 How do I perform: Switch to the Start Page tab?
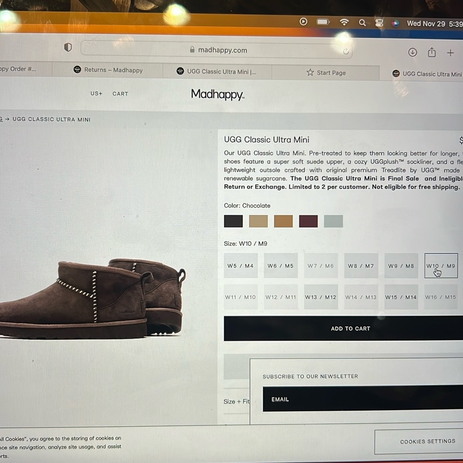pyautogui.click(x=325, y=73)
